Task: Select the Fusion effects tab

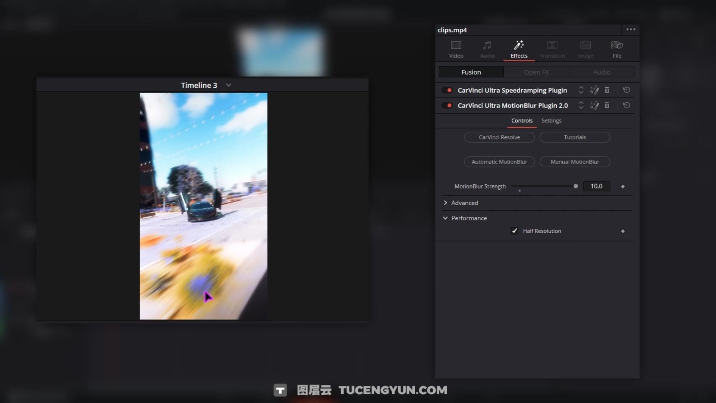Action: tap(471, 72)
